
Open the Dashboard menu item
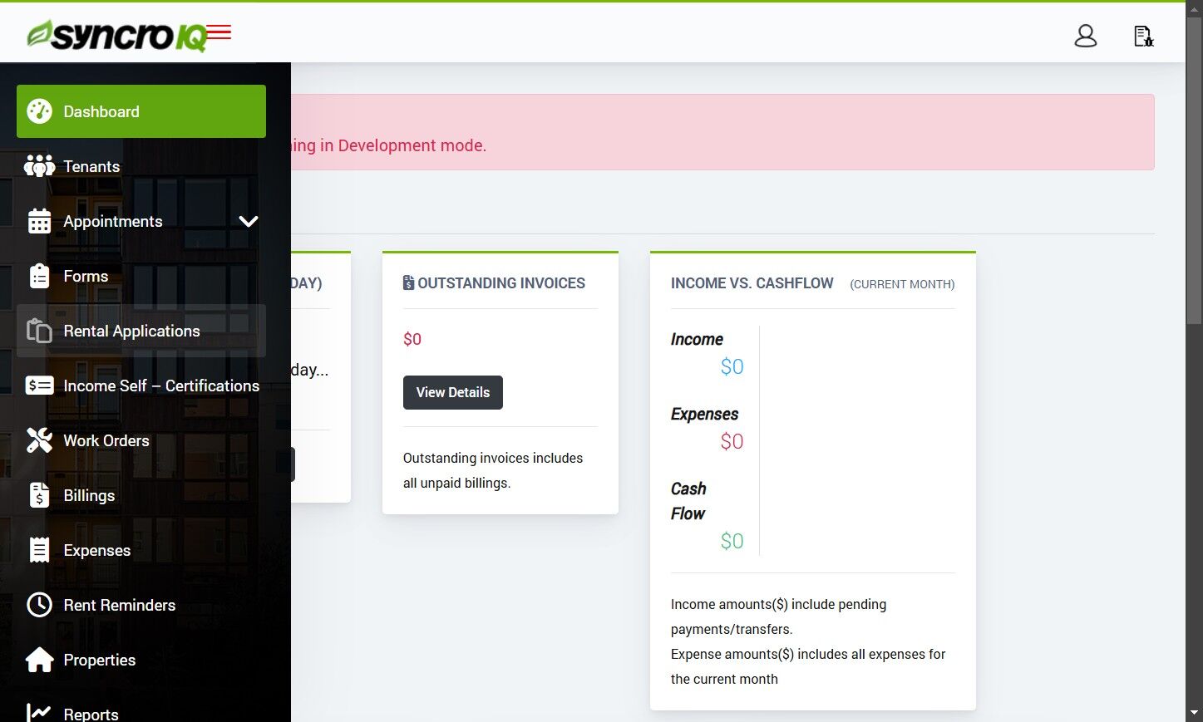141,111
